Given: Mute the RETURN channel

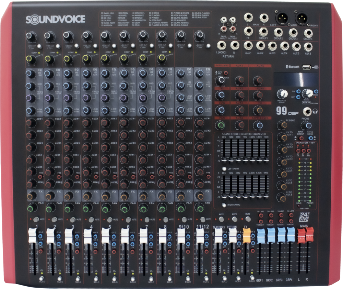Looking at the screenshot, I should click(x=235, y=219).
